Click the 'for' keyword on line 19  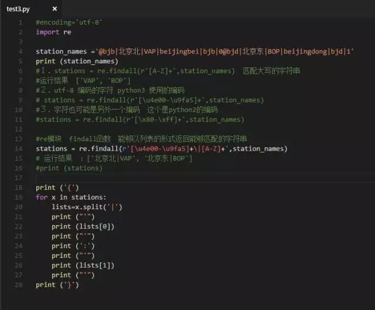click(42, 197)
